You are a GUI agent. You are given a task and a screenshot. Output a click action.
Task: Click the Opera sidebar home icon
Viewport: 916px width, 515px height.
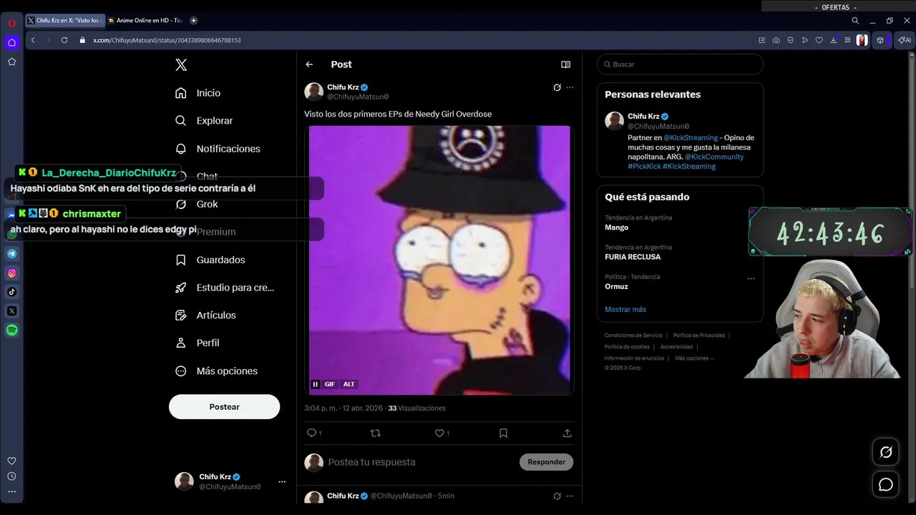tap(12, 43)
